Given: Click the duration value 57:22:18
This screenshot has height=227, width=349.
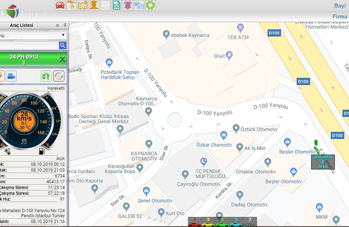Looking at the screenshot, I should pos(56,193).
